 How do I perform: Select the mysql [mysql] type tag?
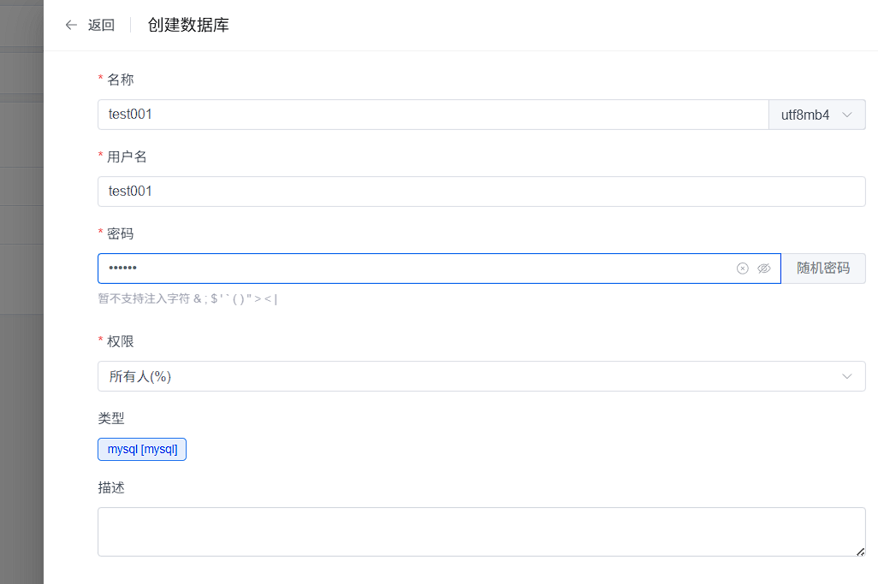[142, 449]
